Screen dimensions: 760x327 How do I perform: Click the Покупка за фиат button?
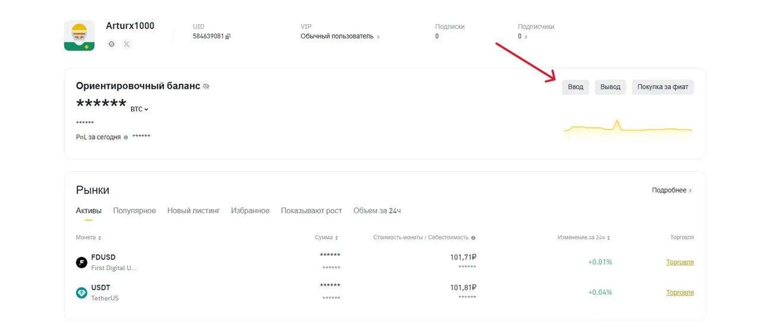point(662,87)
